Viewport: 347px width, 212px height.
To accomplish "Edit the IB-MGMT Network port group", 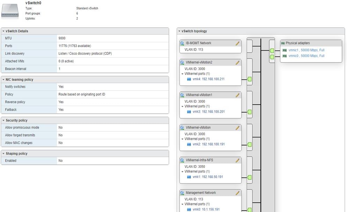I will point(237,43).
